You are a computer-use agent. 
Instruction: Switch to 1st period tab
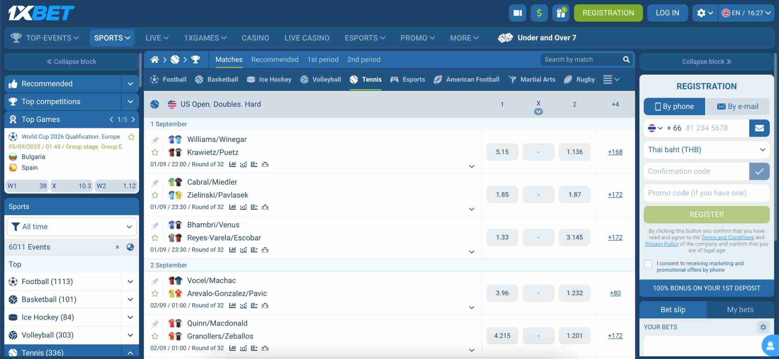point(323,60)
